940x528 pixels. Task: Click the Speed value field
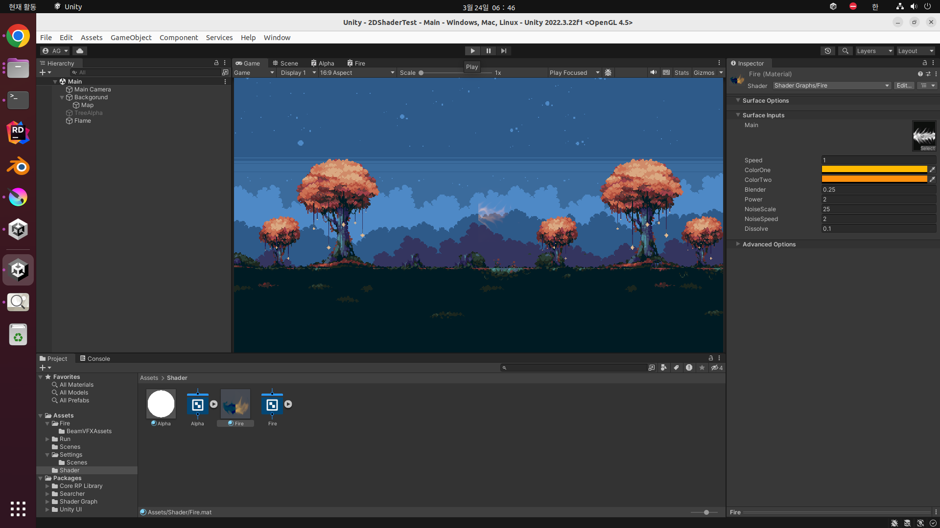pos(879,160)
